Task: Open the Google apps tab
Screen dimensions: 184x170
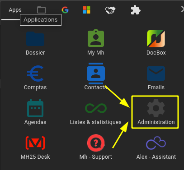Action: click(65, 10)
